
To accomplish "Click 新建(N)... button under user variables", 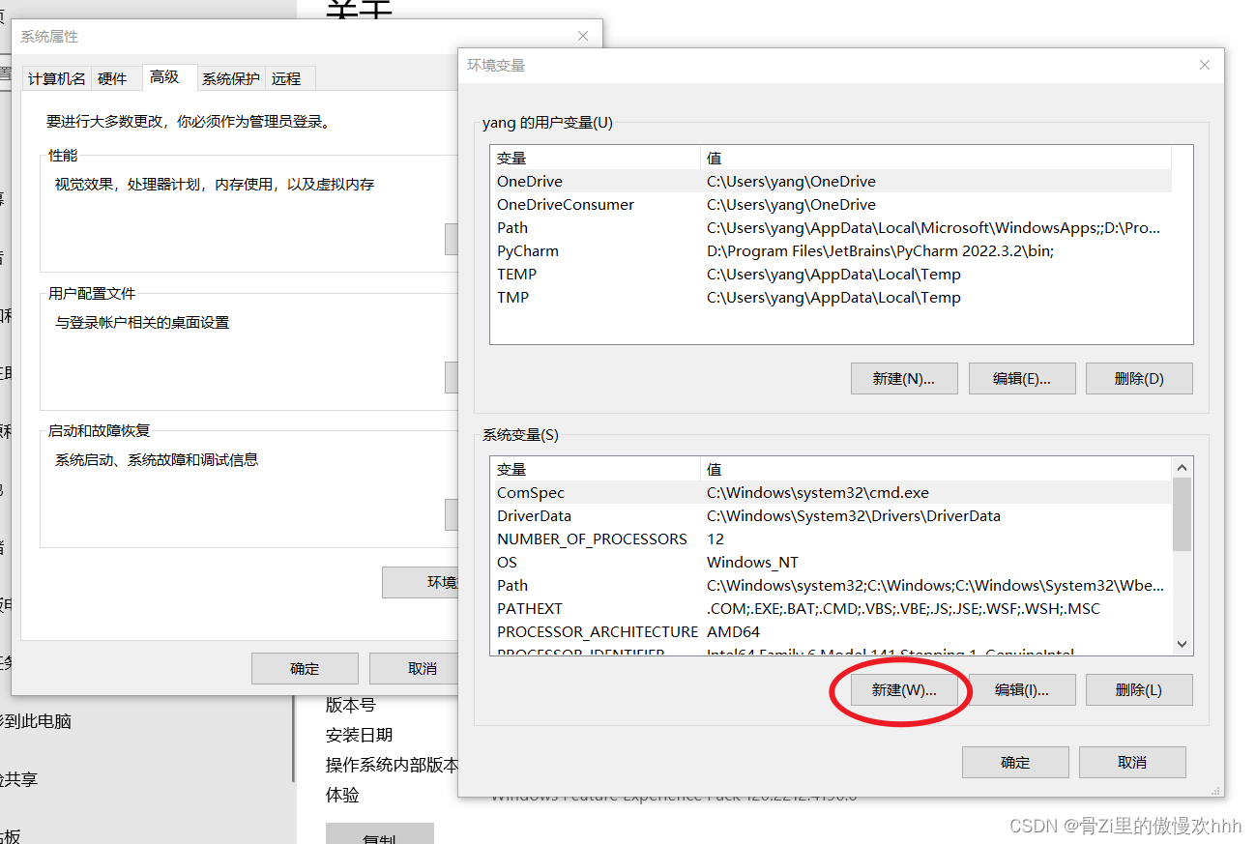I will [x=904, y=379].
